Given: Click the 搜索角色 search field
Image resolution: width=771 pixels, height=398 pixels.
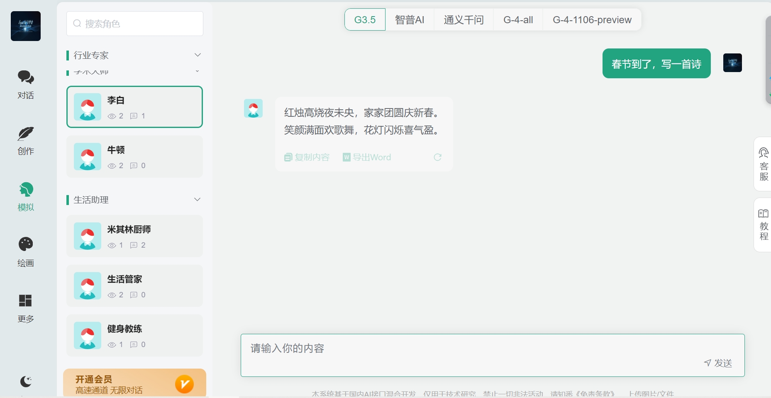Looking at the screenshot, I should (135, 24).
